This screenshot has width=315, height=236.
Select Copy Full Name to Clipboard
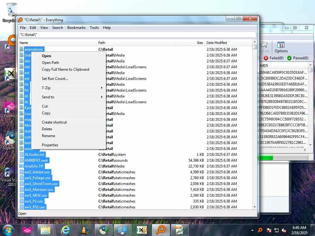[x=68, y=69]
